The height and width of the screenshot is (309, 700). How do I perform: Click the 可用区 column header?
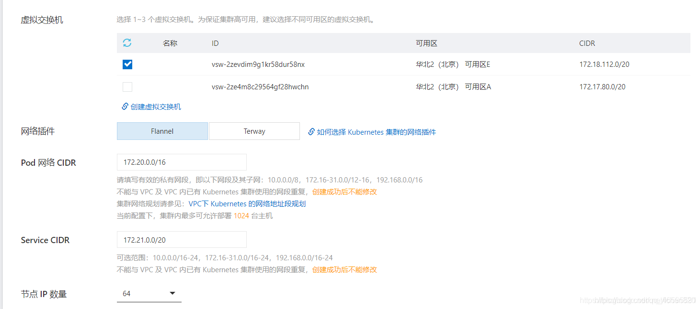[x=426, y=43]
